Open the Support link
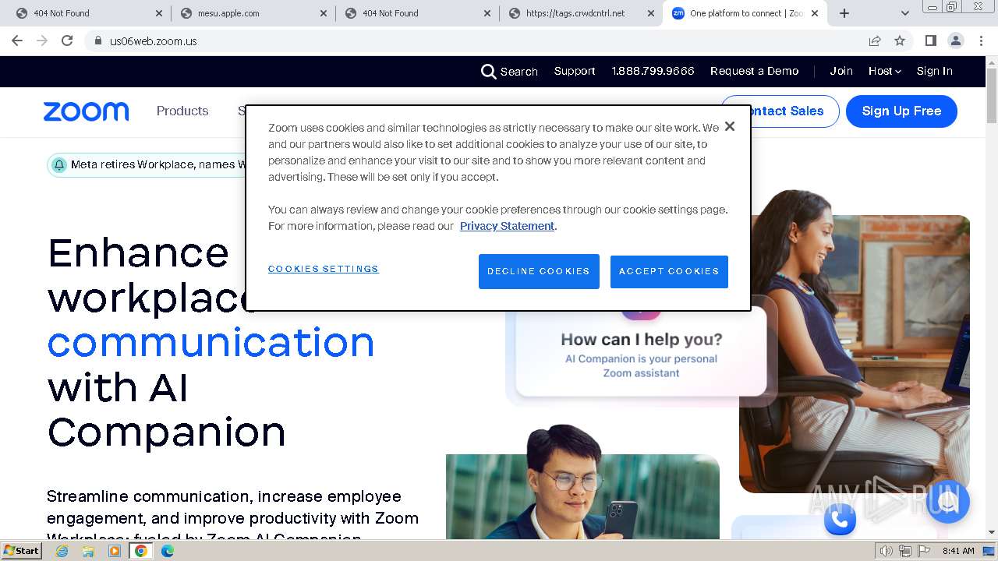Screen dimensions: 998x561 pos(575,71)
